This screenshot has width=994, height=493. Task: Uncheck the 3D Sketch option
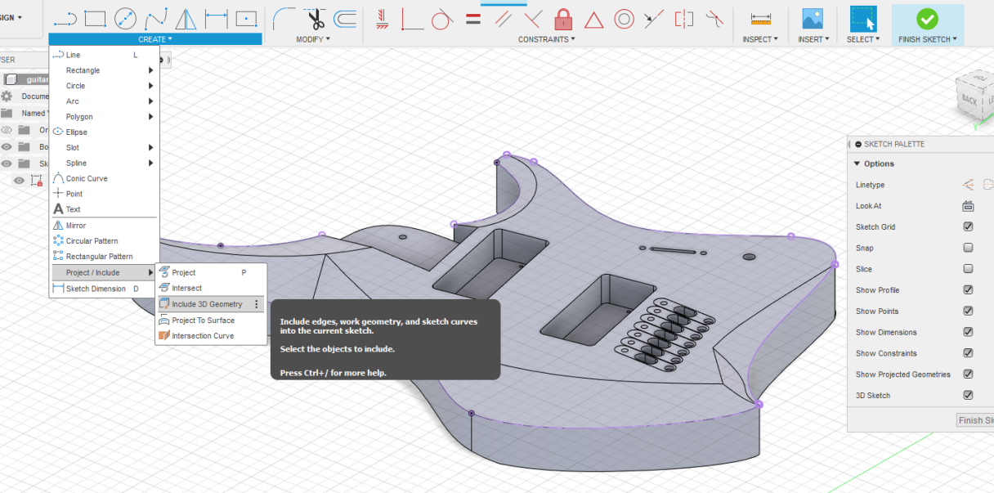coord(968,395)
